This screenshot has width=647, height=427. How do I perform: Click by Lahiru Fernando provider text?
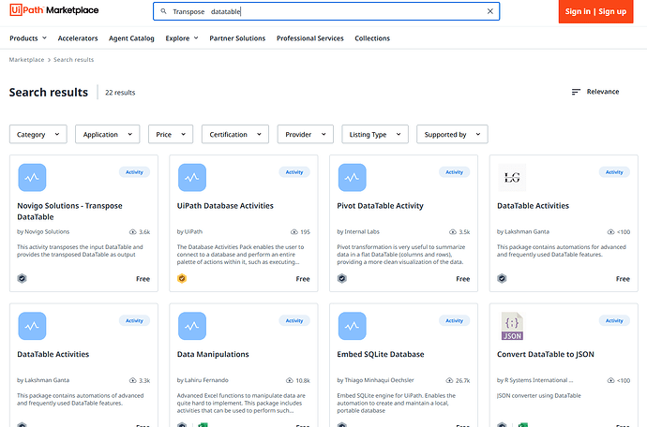click(203, 380)
